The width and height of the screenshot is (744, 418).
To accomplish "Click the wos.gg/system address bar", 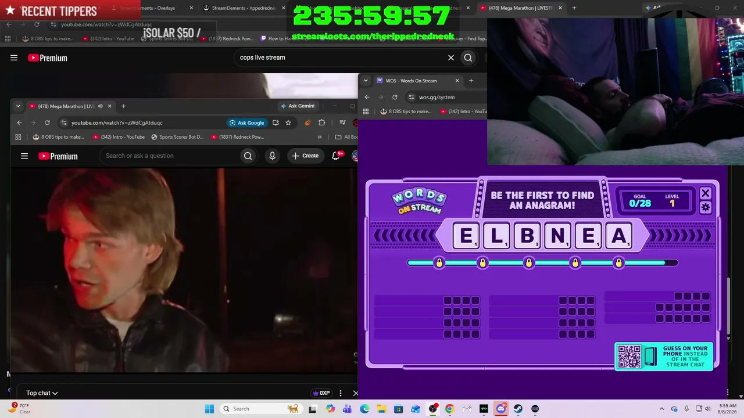I will (x=445, y=97).
